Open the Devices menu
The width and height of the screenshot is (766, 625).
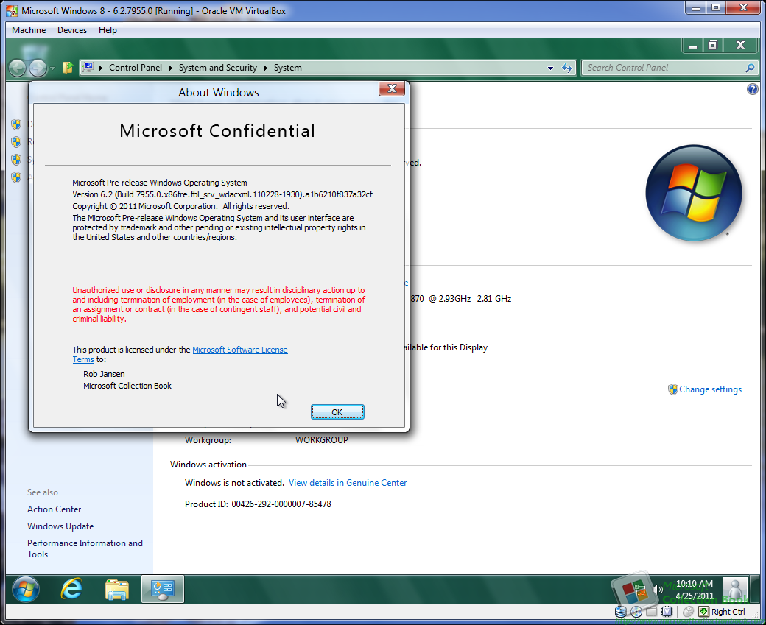tap(71, 30)
